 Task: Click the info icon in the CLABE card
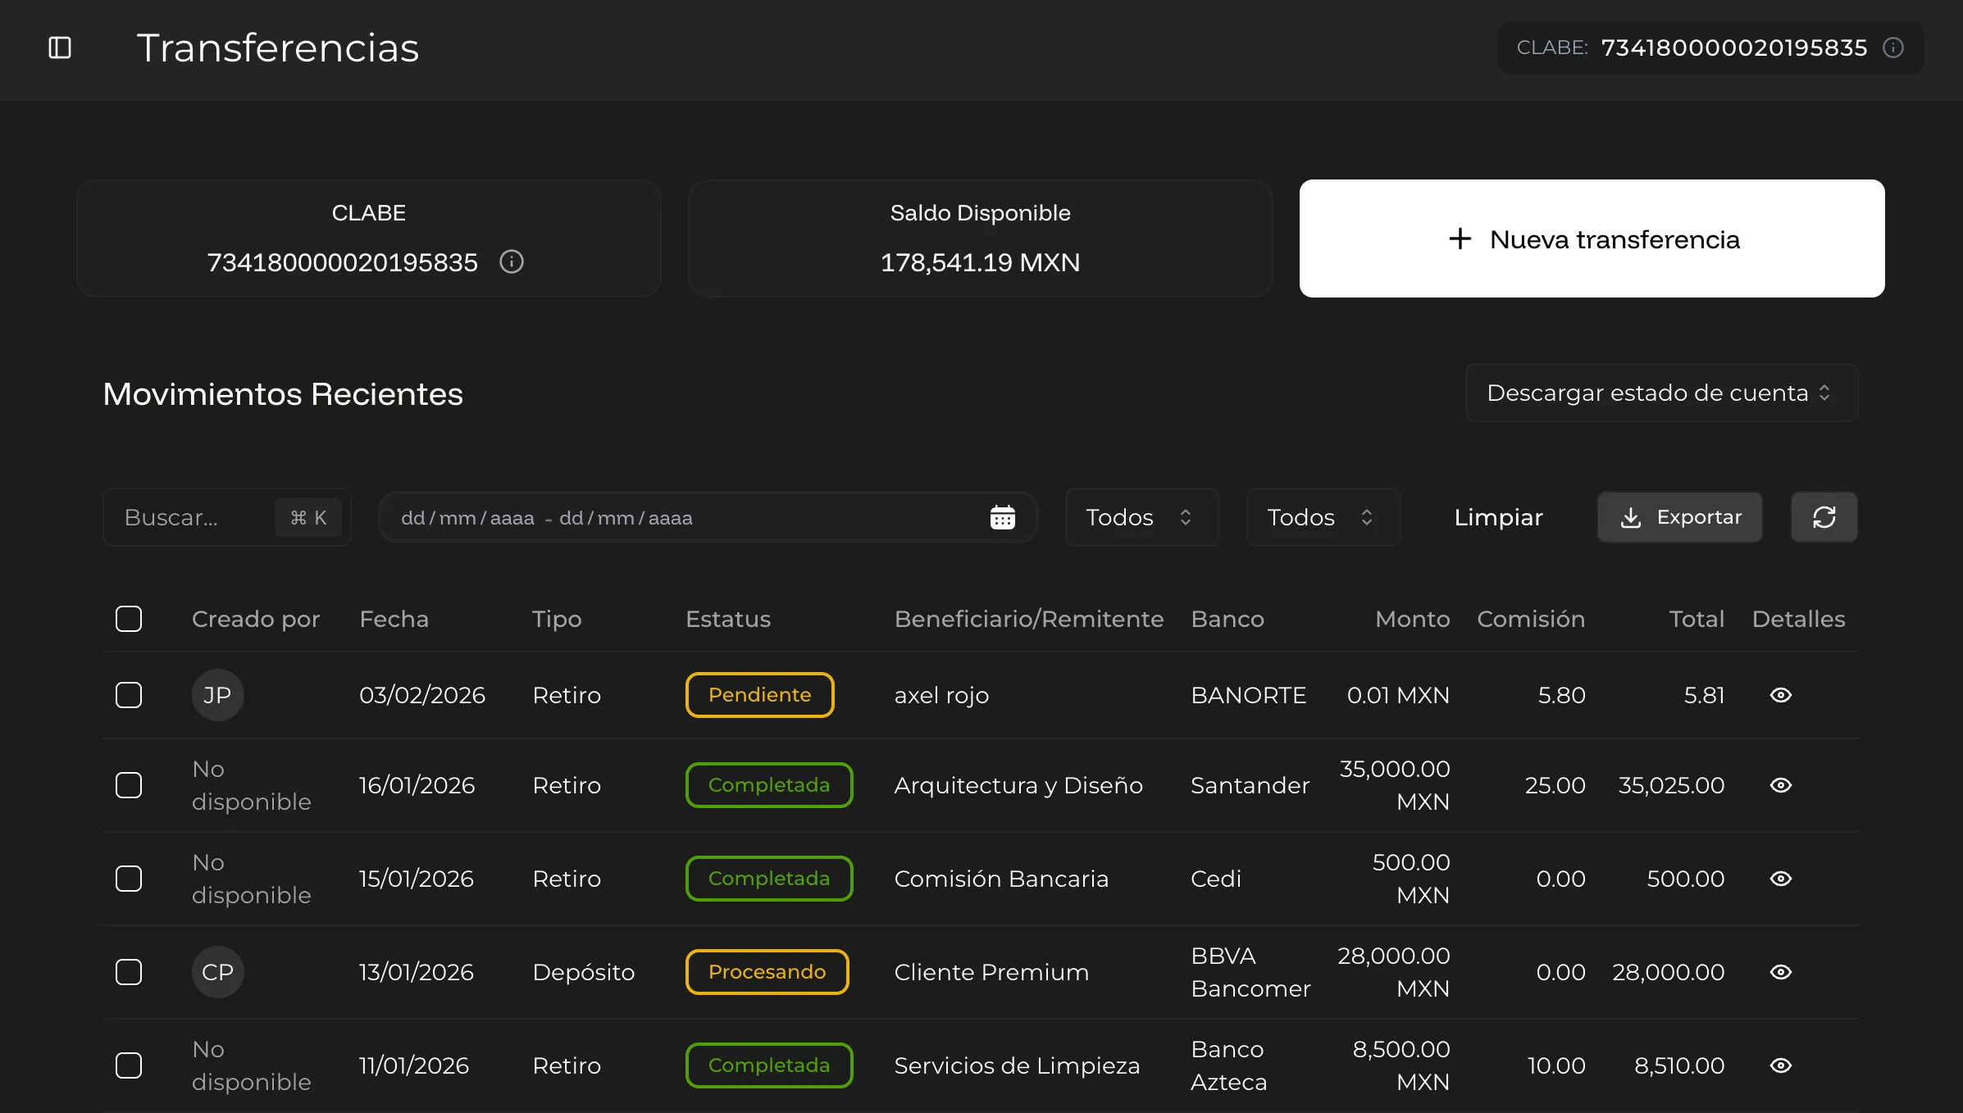pos(511,262)
